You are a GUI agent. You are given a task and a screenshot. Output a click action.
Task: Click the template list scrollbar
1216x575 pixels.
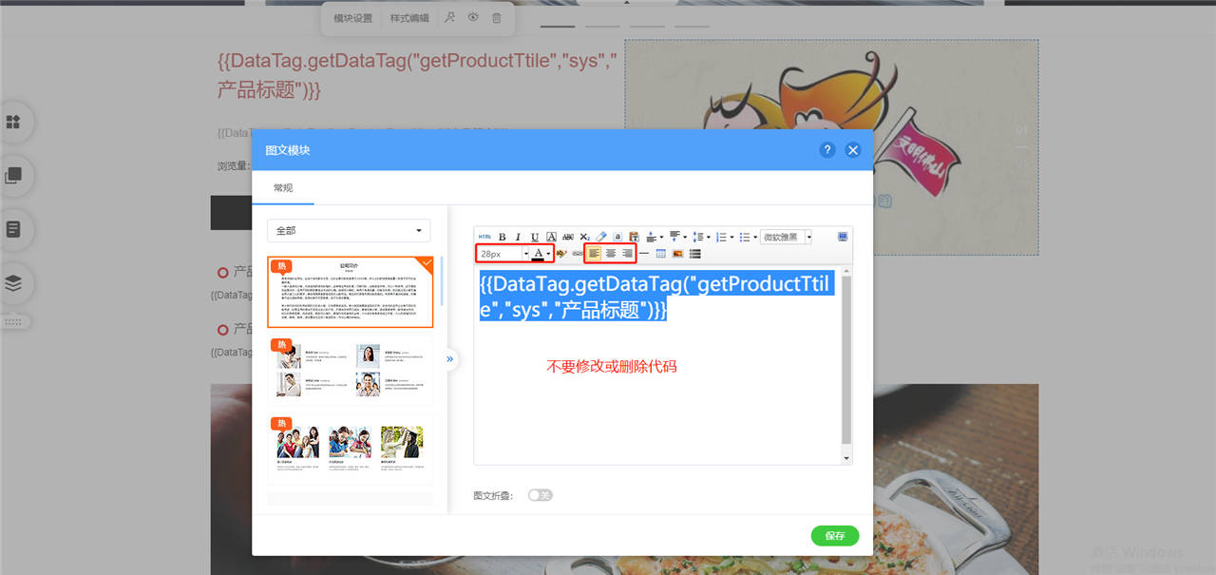point(442,281)
